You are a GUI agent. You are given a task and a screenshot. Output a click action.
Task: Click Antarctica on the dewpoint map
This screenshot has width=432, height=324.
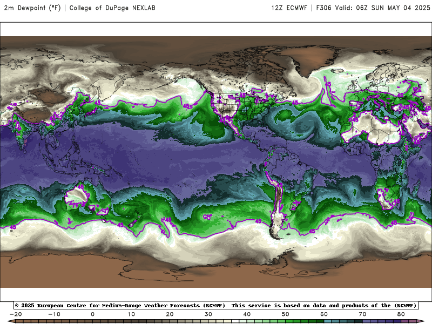point(216,272)
